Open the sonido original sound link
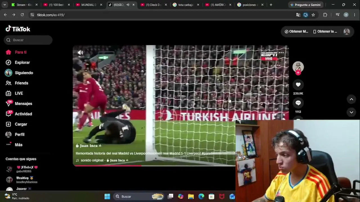This screenshot has height=202, width=360. (x=102, y=160)
